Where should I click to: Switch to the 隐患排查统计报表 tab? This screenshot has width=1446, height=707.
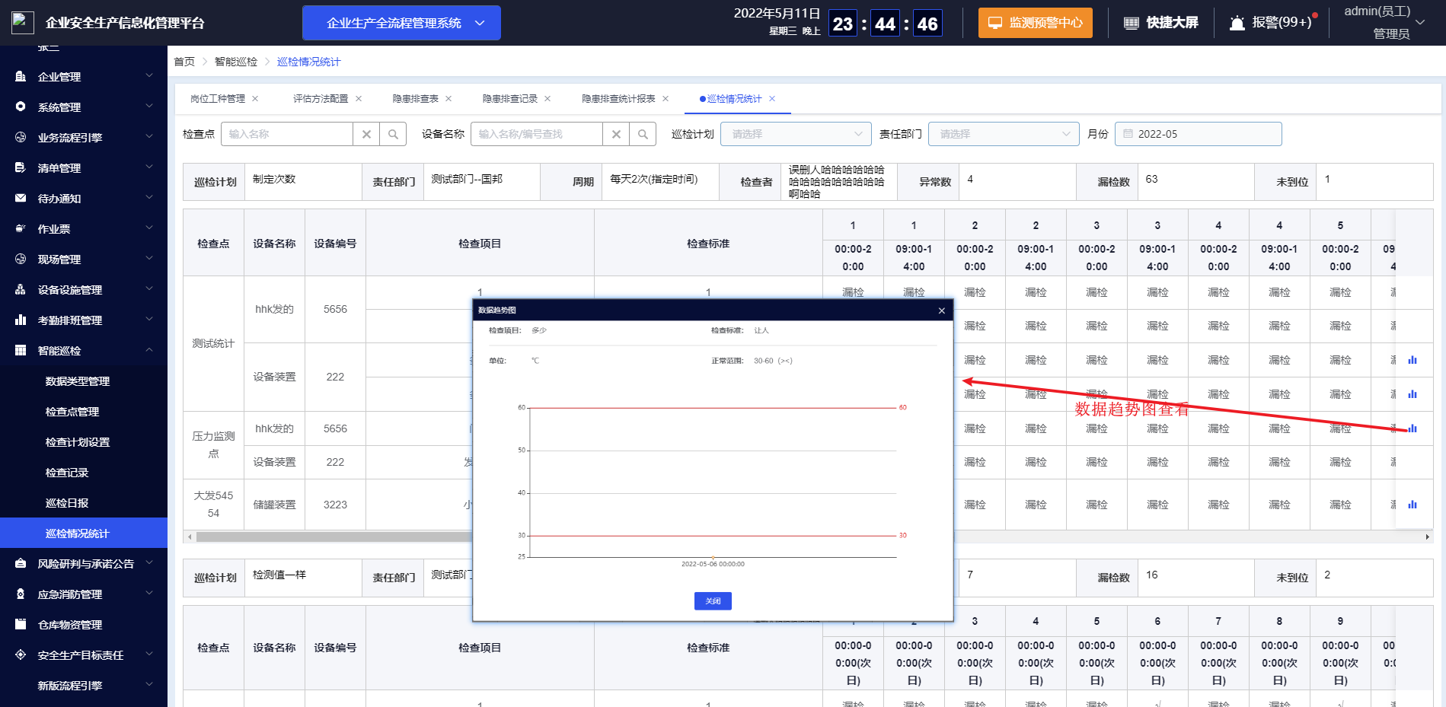[618, 99]
